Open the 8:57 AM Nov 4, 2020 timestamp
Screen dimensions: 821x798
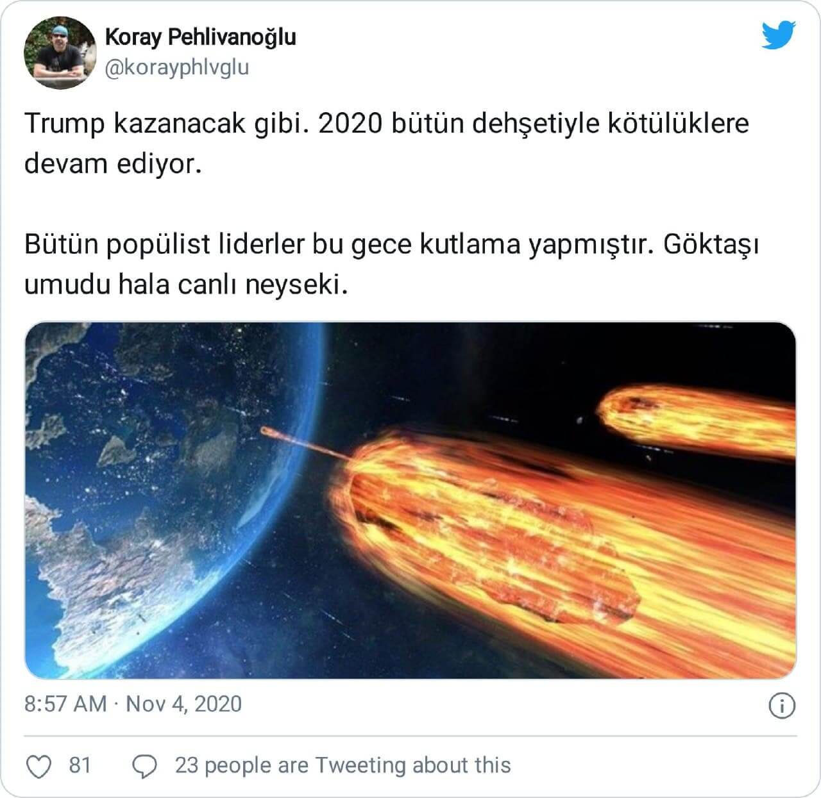[133, 704]
